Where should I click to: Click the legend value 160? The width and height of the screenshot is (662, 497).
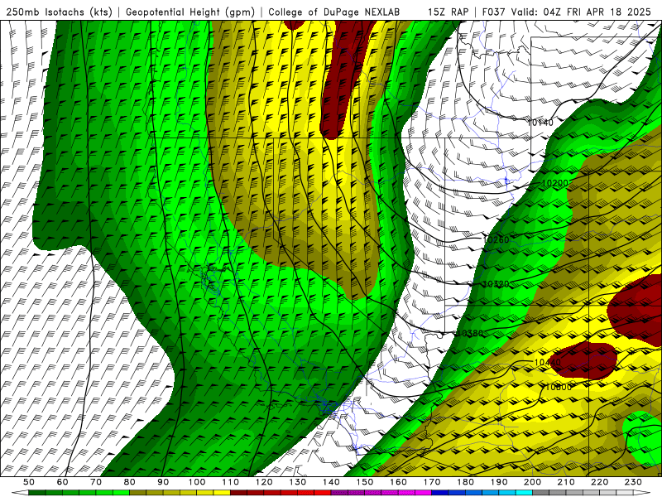pos(398,482)
